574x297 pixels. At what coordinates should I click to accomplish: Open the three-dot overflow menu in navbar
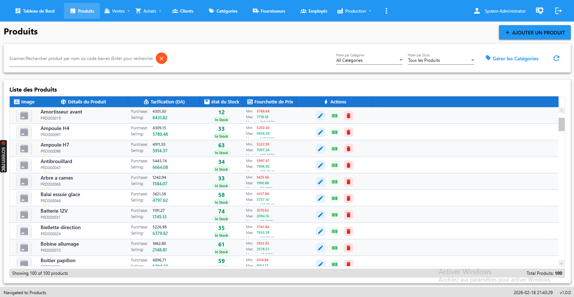tap(386, 11)
